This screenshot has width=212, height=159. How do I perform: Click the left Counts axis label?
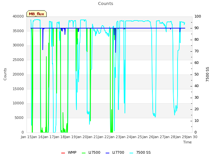5,74
